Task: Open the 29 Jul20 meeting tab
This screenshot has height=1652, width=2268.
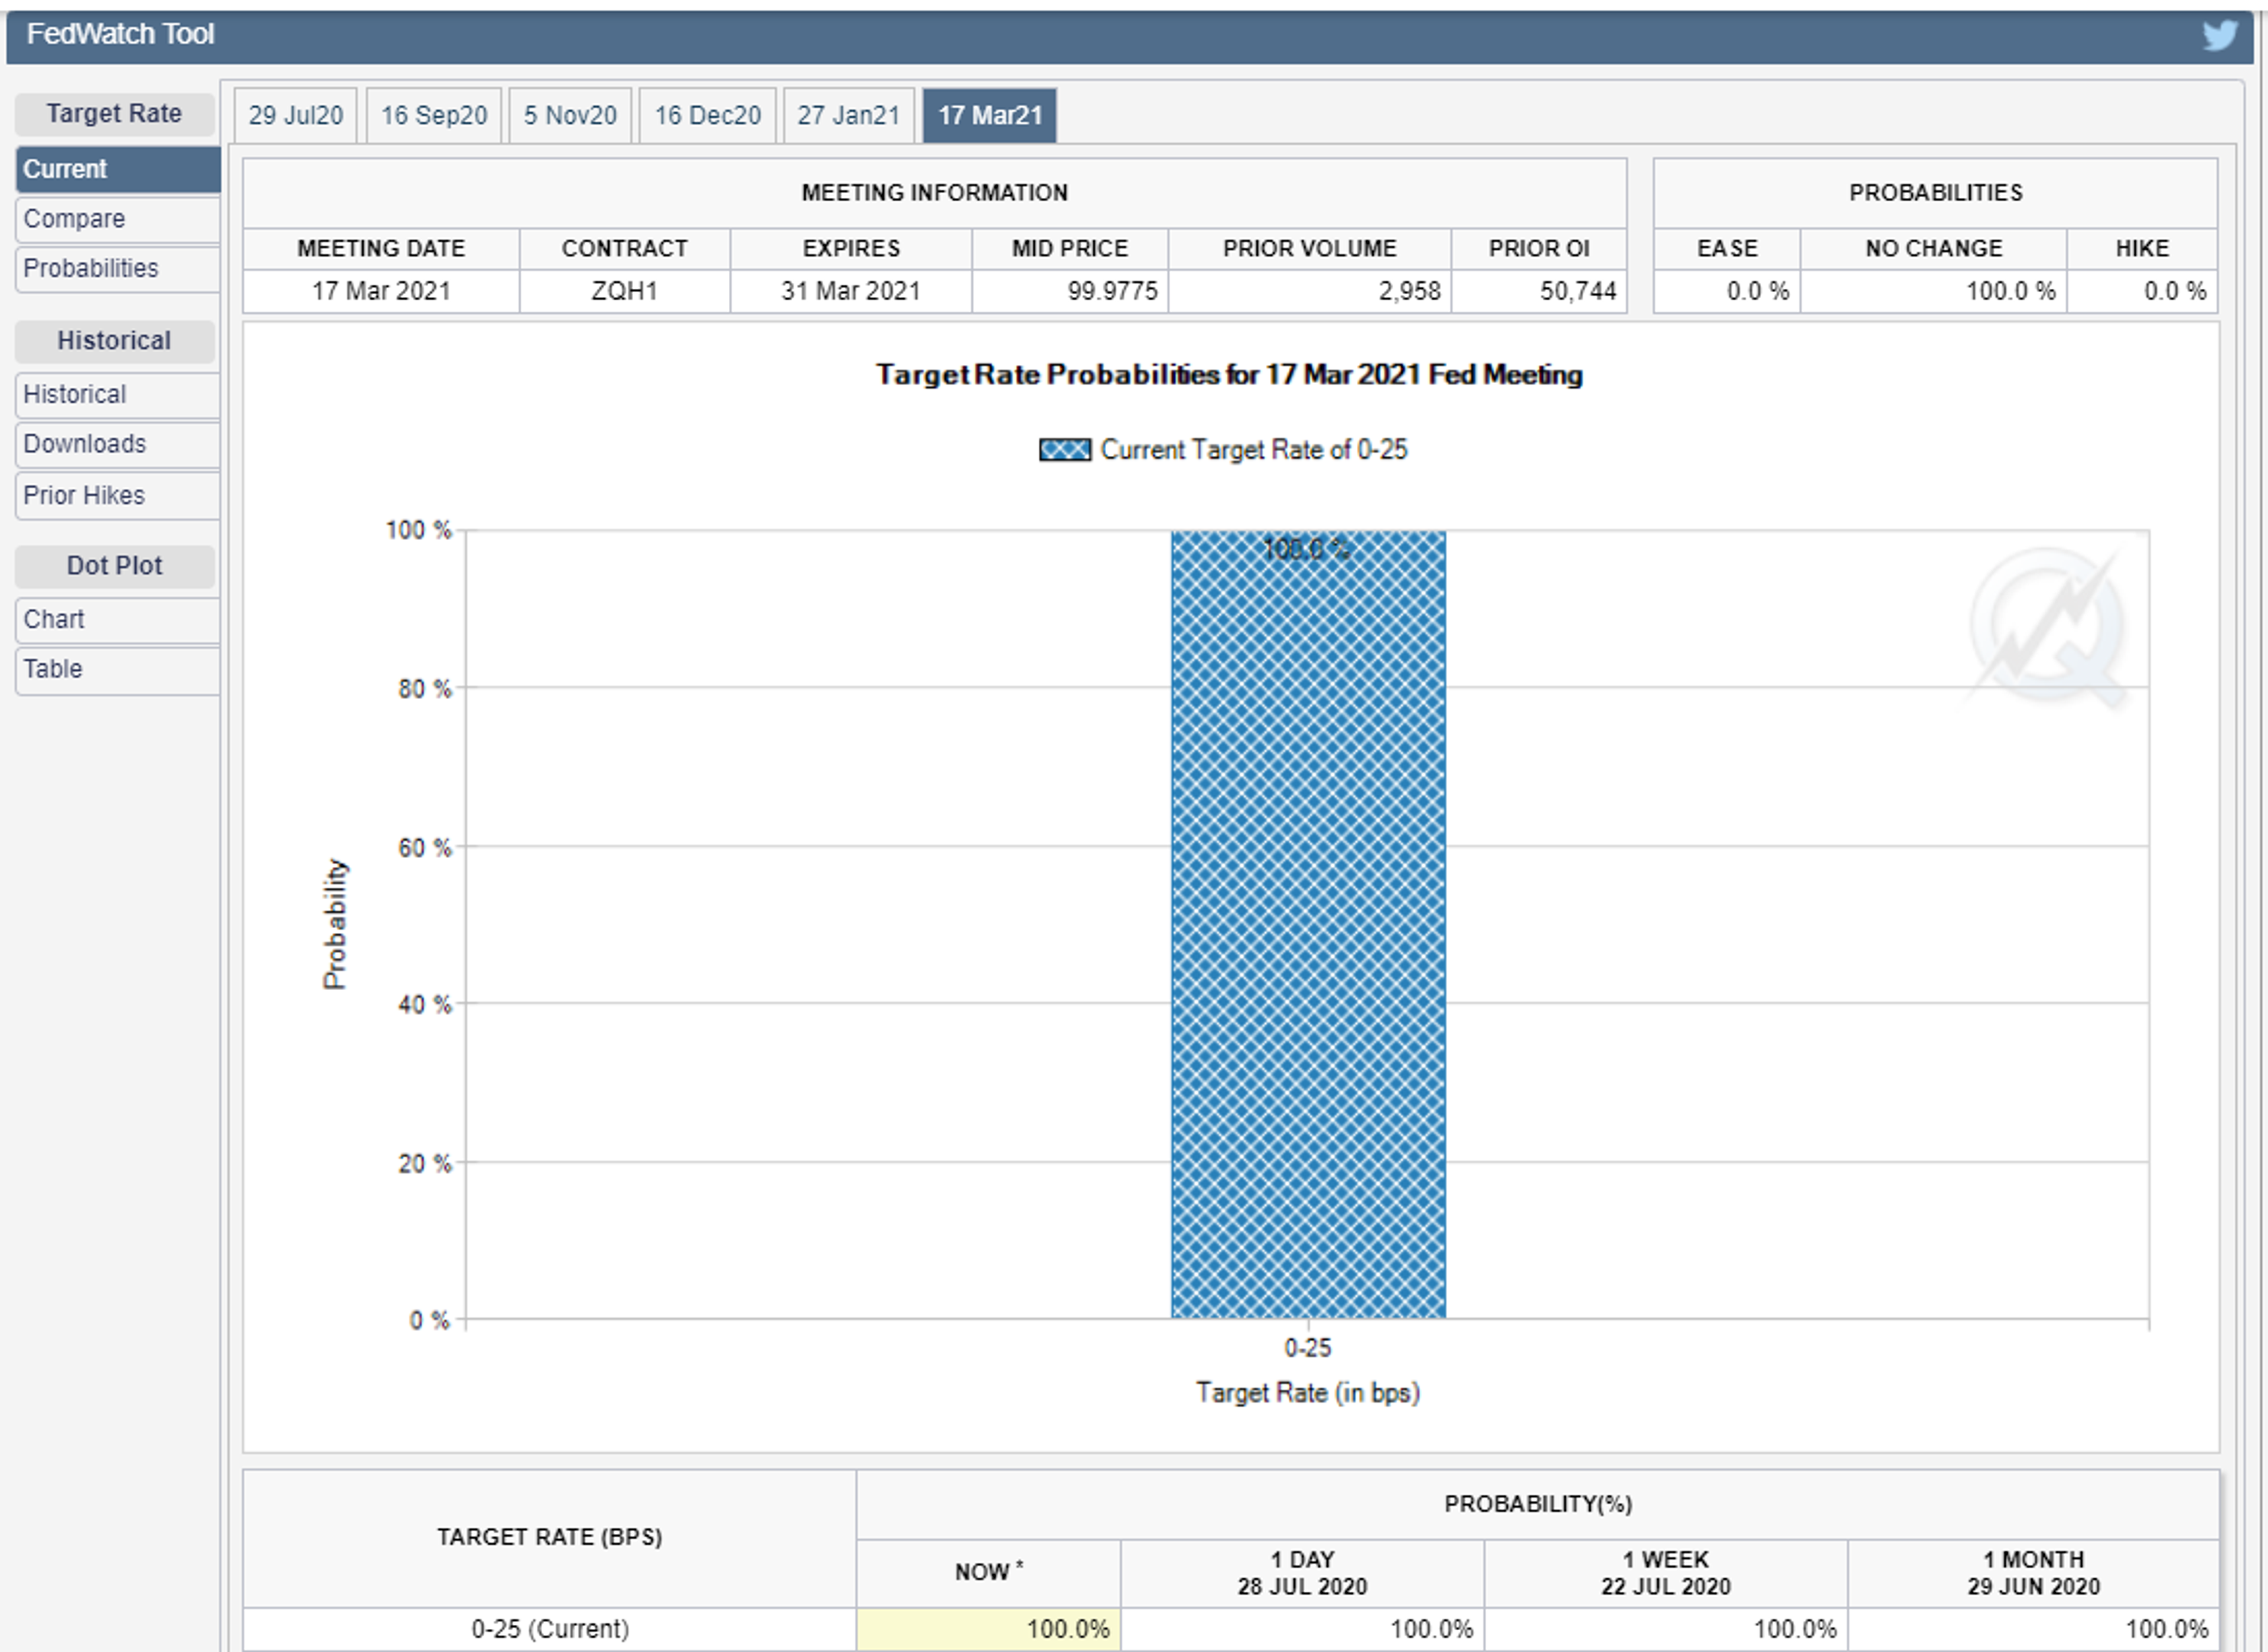Action: 295,115
